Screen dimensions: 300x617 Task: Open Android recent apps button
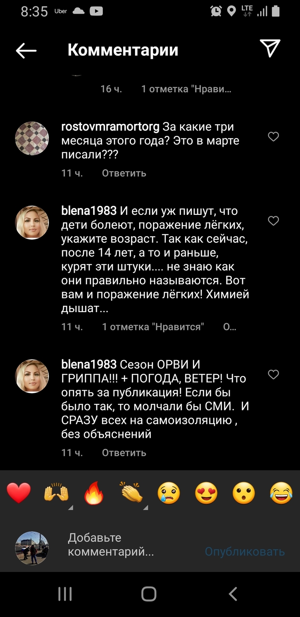click(x=65, y=594)
